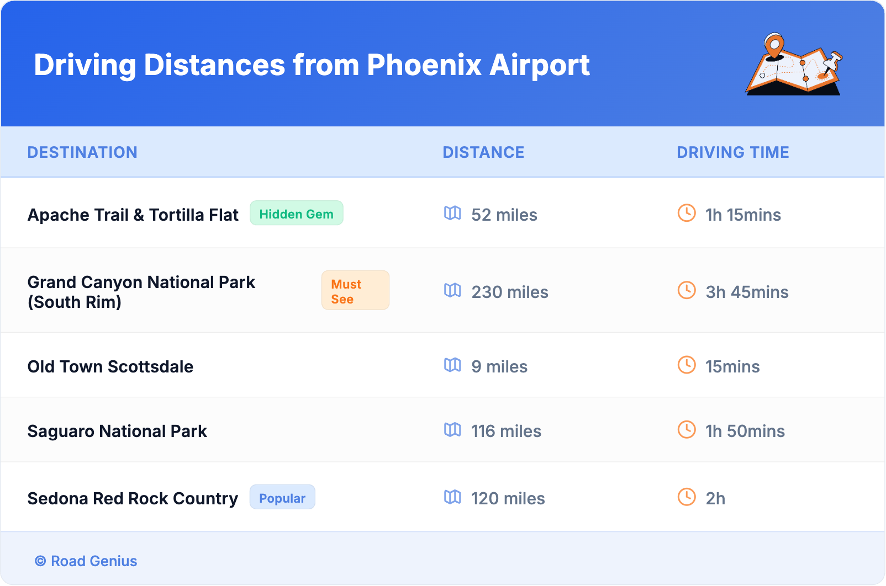Click map icon beside 230 miles

click(452, 290)
